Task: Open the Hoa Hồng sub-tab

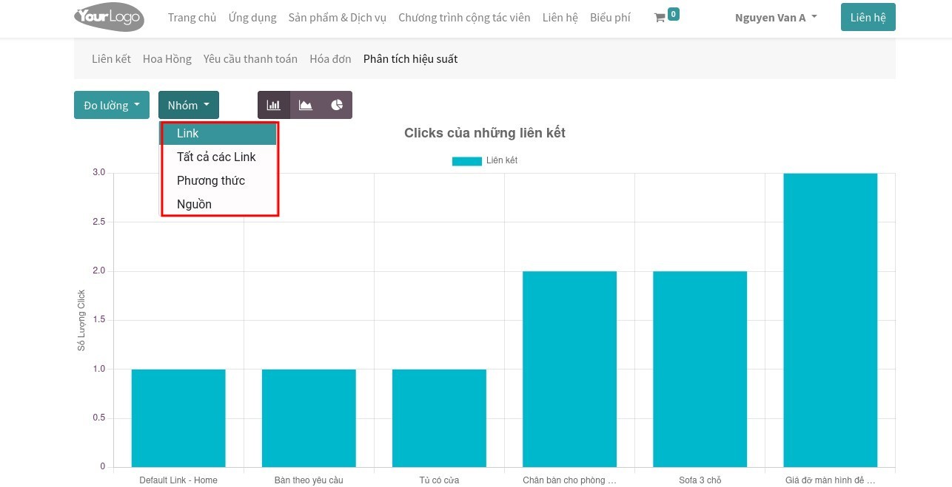Action: coord(167,59)
